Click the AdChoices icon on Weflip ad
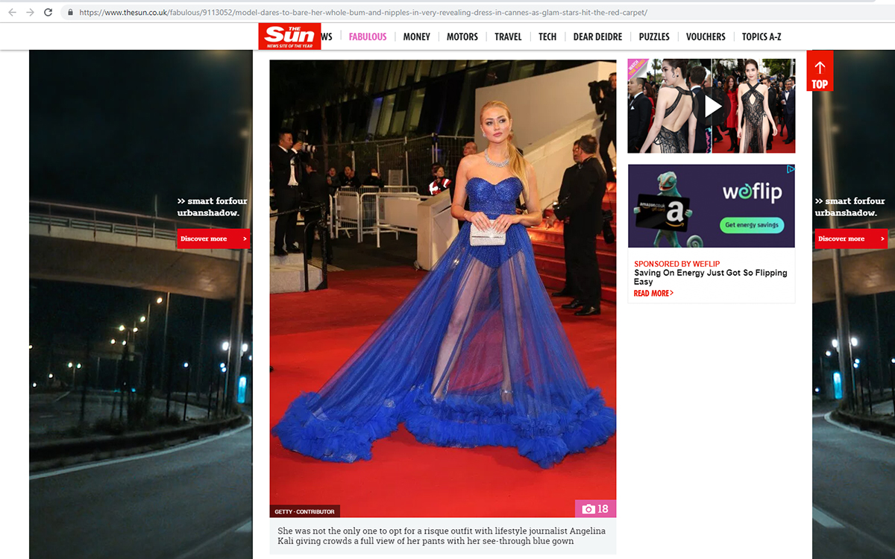Viewport: 895px width, 559px height. point(791,169)
